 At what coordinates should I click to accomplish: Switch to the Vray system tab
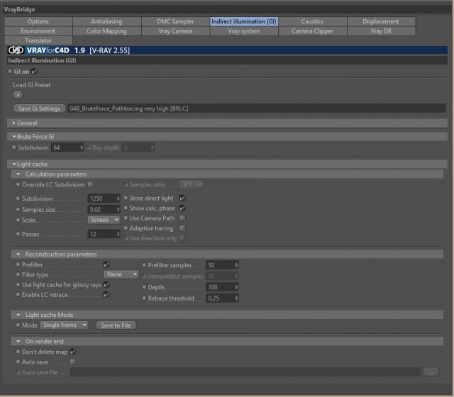click(244, 31)
